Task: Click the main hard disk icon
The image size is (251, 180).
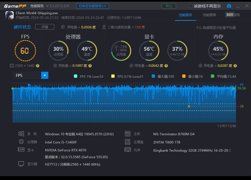Action: pos(128,142)
